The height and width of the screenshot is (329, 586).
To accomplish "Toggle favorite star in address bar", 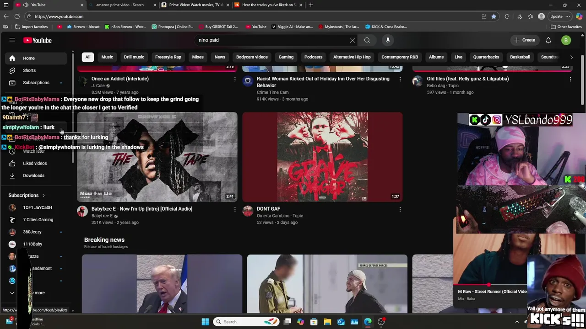I will coord(494,16).
